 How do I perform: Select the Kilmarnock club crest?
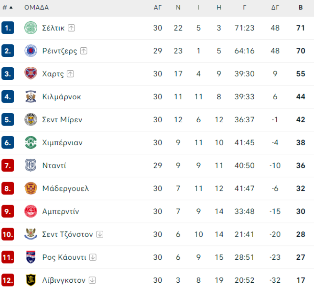click(x=31, y=97)
